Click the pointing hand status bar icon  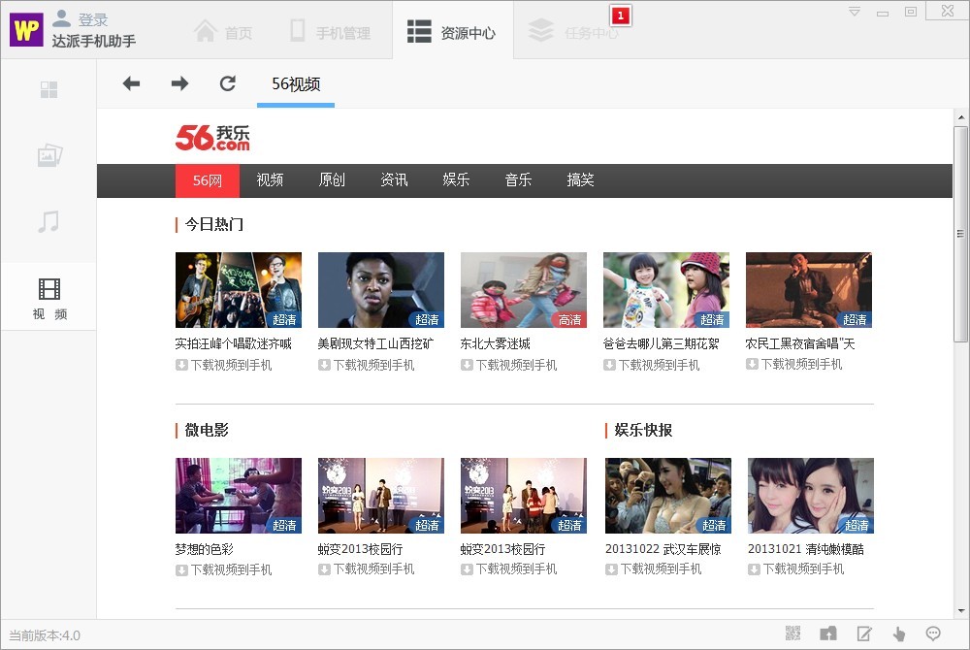click(899, 634)
